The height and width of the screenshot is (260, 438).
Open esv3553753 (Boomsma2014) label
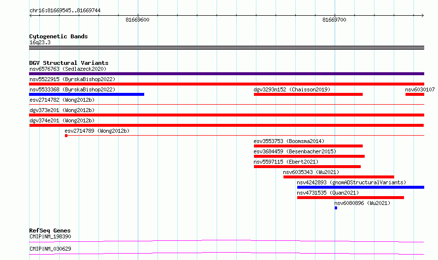pyautogui.click(x=289, y=141)
